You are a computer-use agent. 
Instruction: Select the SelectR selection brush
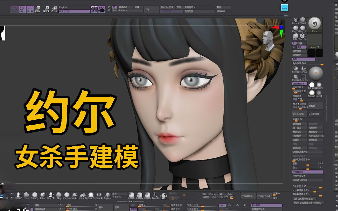pyautogui.click(x=303, y=78)
